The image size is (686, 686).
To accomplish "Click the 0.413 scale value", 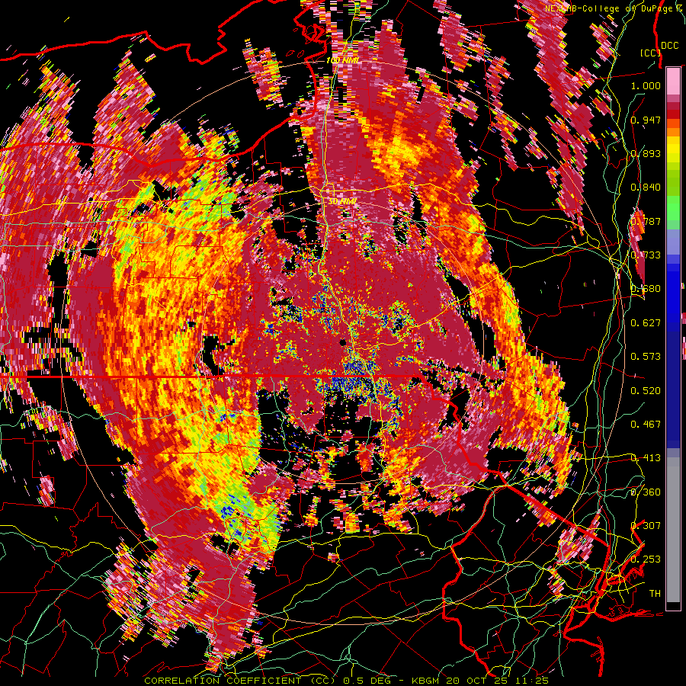I will click(x=646, y=458).
